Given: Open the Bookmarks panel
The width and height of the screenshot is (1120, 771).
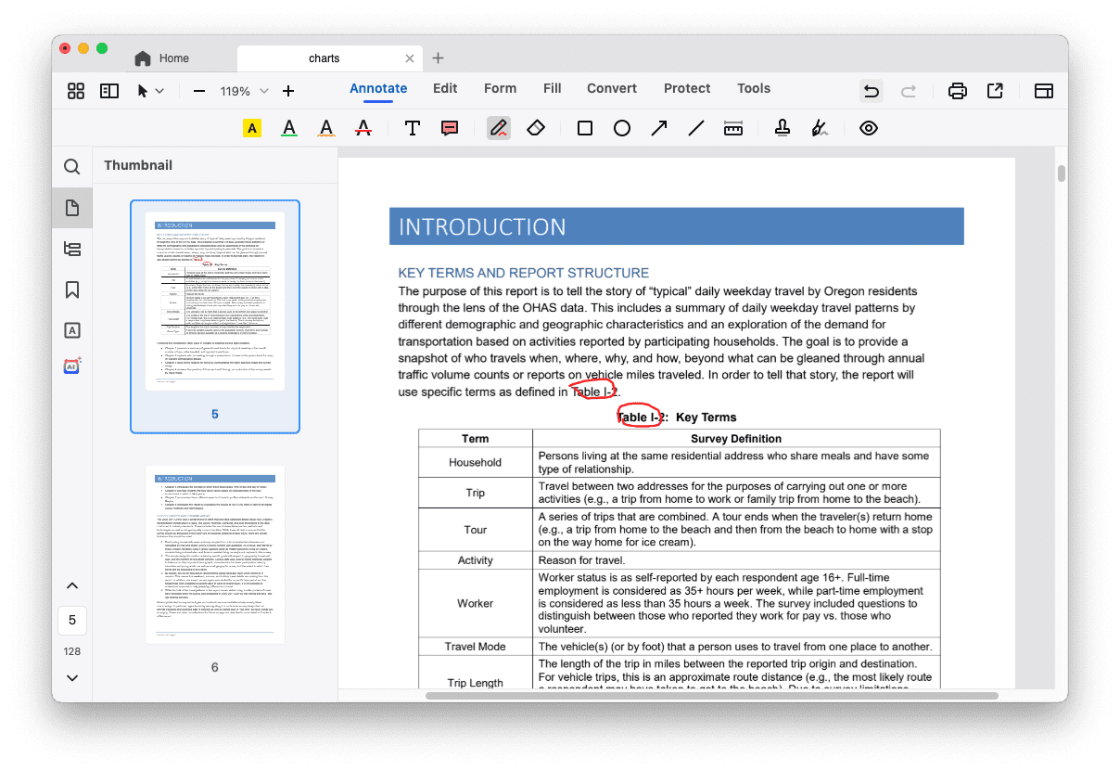Looking at the screenshot, I should [71, 289].
